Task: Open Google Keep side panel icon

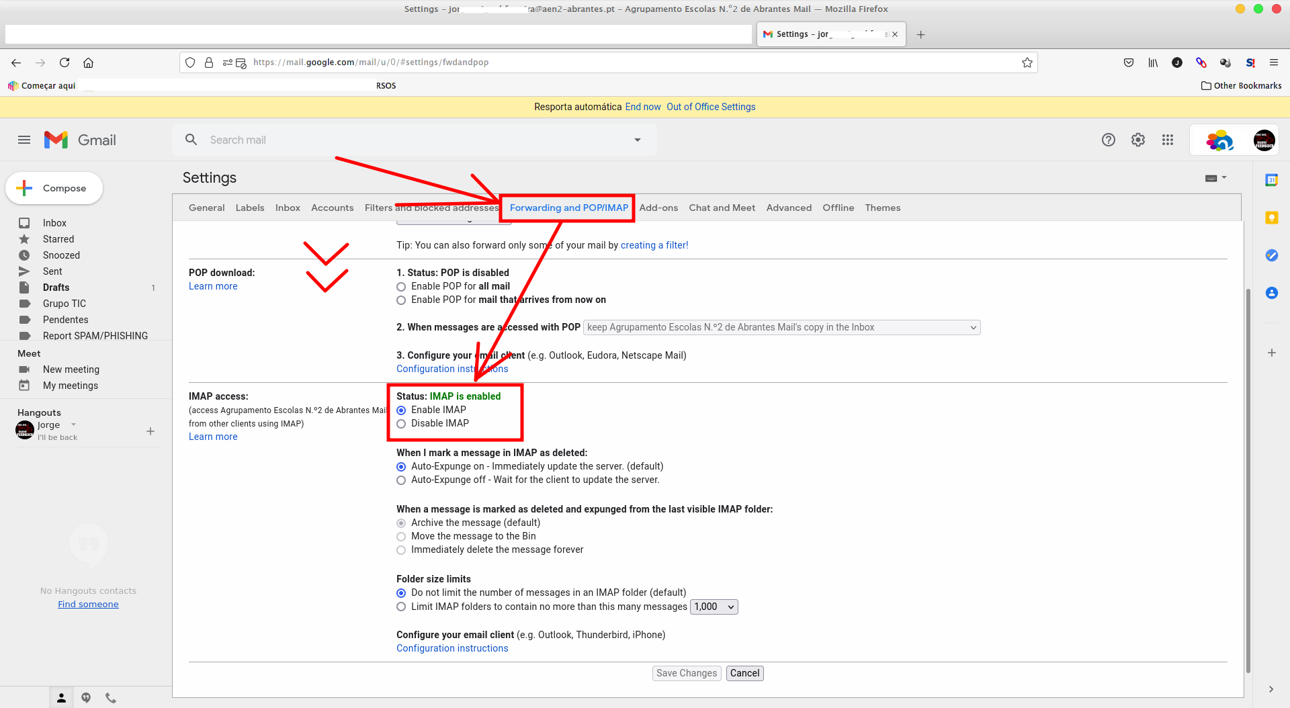Action: (1271, 218)
